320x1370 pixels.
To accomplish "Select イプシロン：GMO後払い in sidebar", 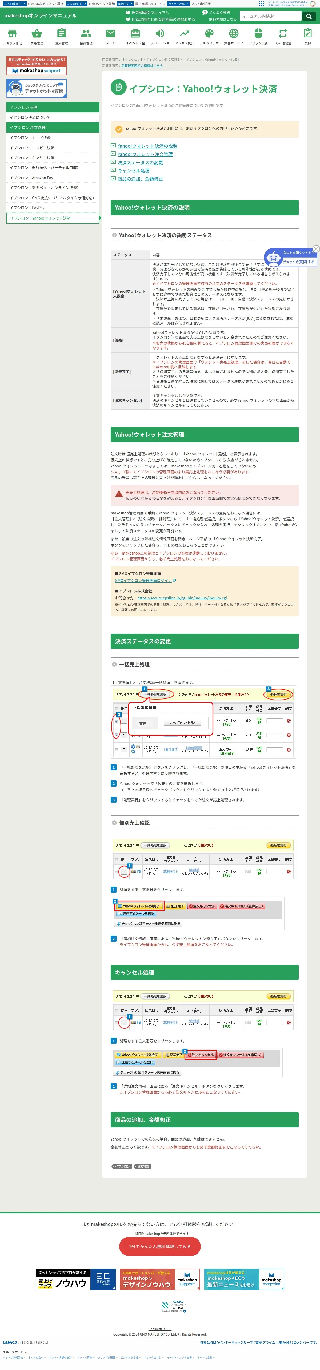I will (53, 198).
